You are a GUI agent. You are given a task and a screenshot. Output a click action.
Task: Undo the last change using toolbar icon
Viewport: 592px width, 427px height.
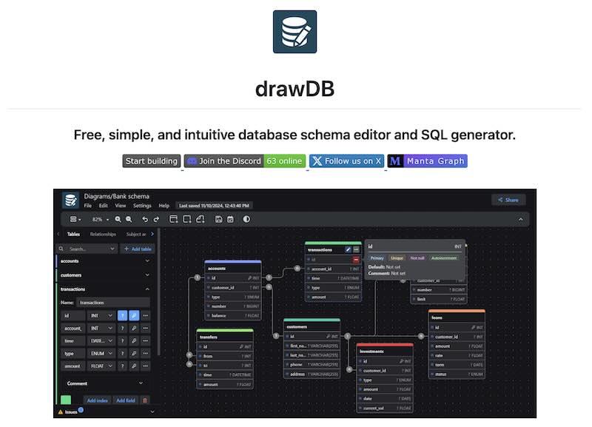(x=145, y=220)
